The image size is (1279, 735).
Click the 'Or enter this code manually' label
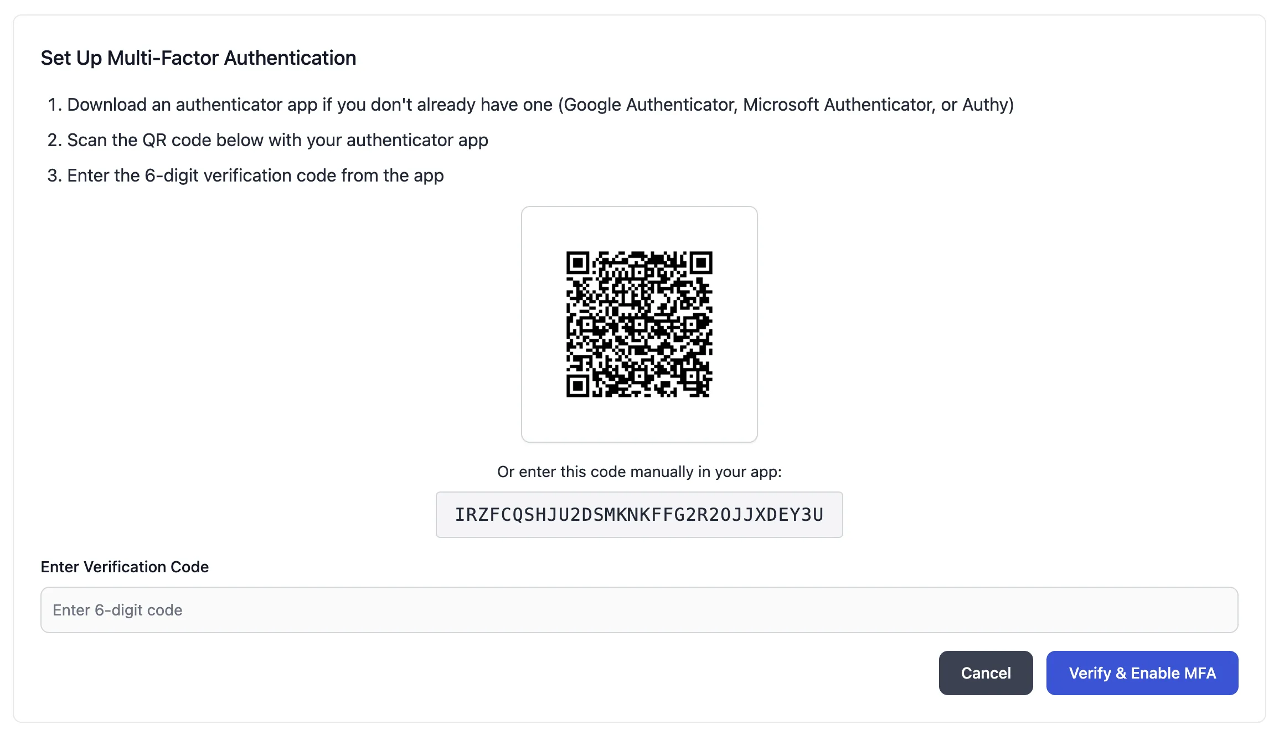pyautogui.click(x=639, y=472)
